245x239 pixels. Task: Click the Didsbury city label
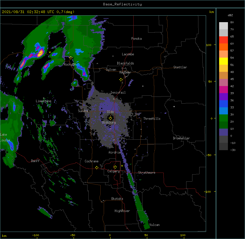109,122
